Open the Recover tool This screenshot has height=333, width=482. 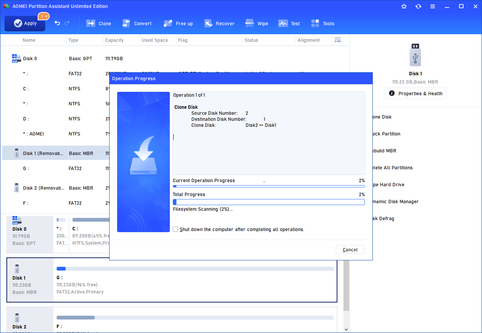pos(220,23)
